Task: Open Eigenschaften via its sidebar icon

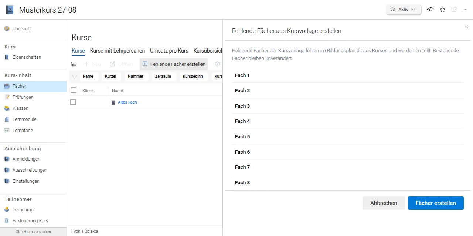Action: 7,57
